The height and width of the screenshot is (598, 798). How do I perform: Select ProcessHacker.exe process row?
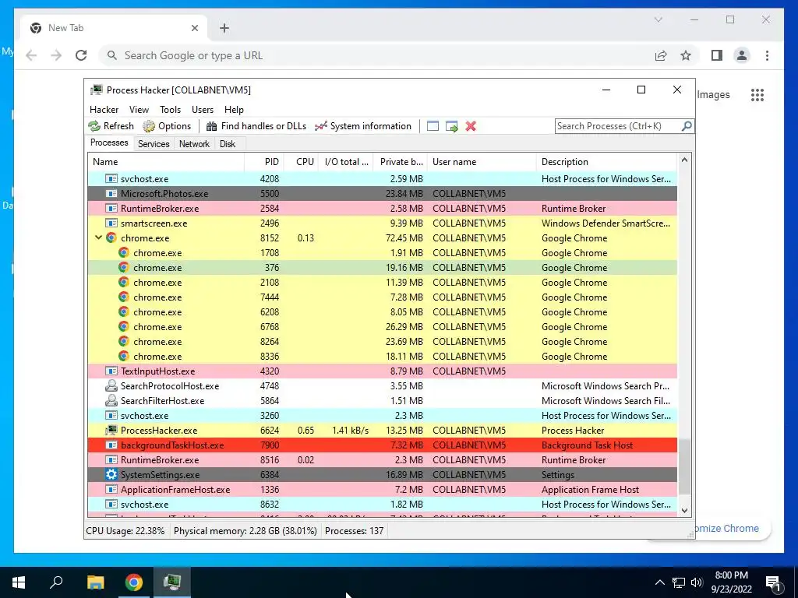click(x=383, y=430)
